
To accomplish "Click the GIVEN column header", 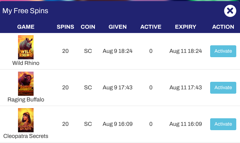I will tap(117, 27).
